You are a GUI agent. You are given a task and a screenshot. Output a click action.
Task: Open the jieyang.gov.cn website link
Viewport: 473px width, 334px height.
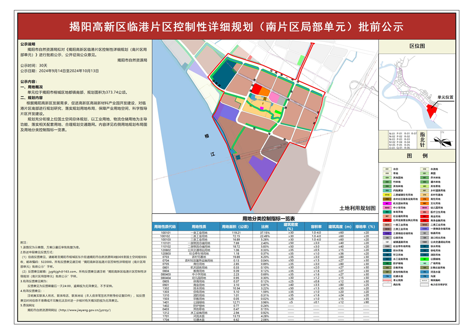pos(85,310)
